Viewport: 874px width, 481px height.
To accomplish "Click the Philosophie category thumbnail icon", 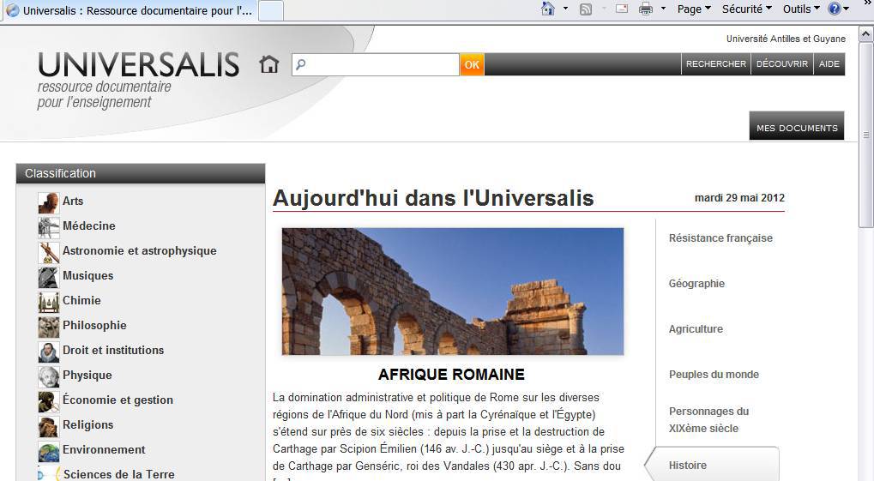I will click(x=49, y=328).
